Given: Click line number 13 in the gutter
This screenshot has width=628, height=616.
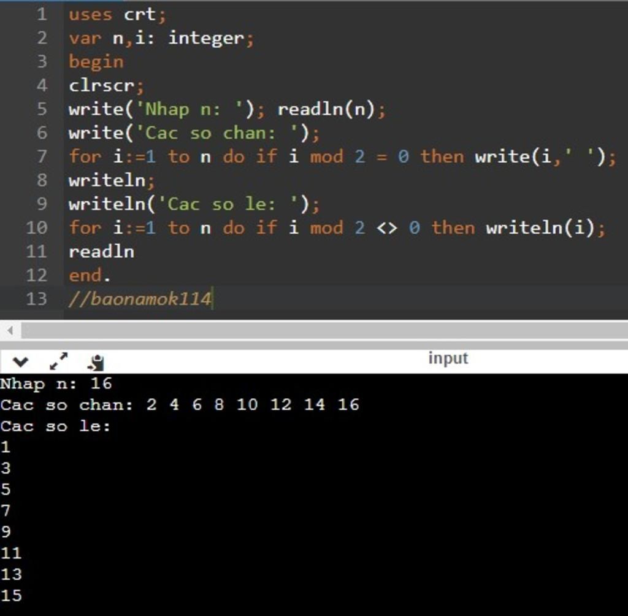Looking at the screenshot, I should pyautogui.click(x=36, y=299).
